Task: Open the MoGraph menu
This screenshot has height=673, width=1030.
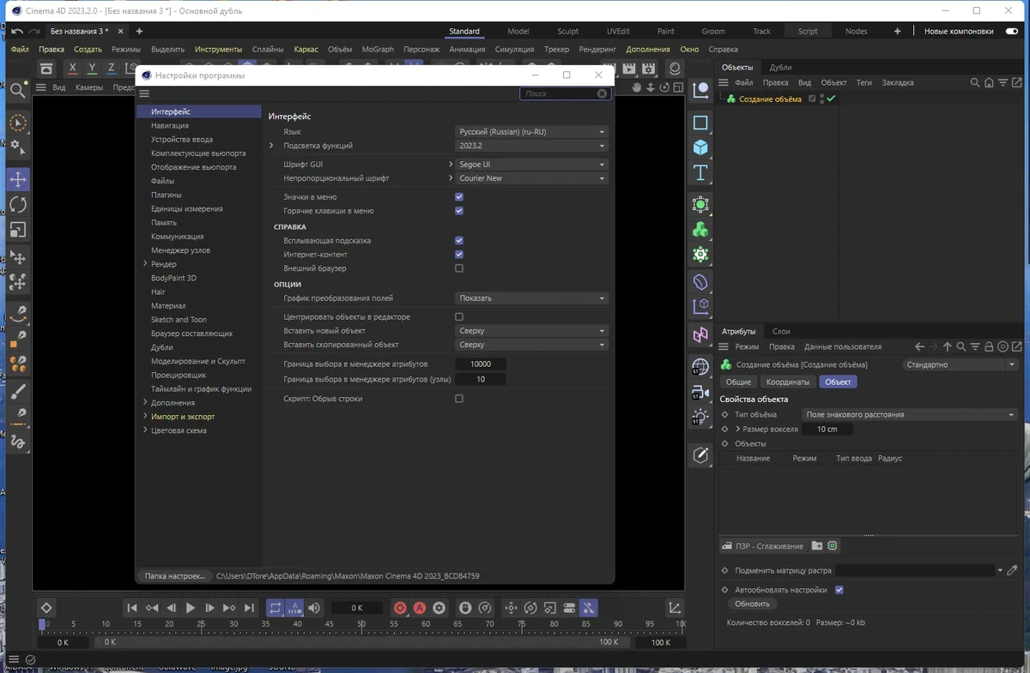Action: [378, 50]
